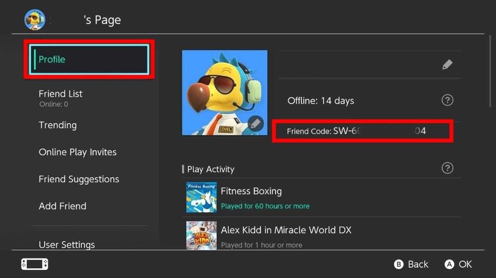Open User Settings
Viewport: 496px width, 278px height.
click(66, 244)
